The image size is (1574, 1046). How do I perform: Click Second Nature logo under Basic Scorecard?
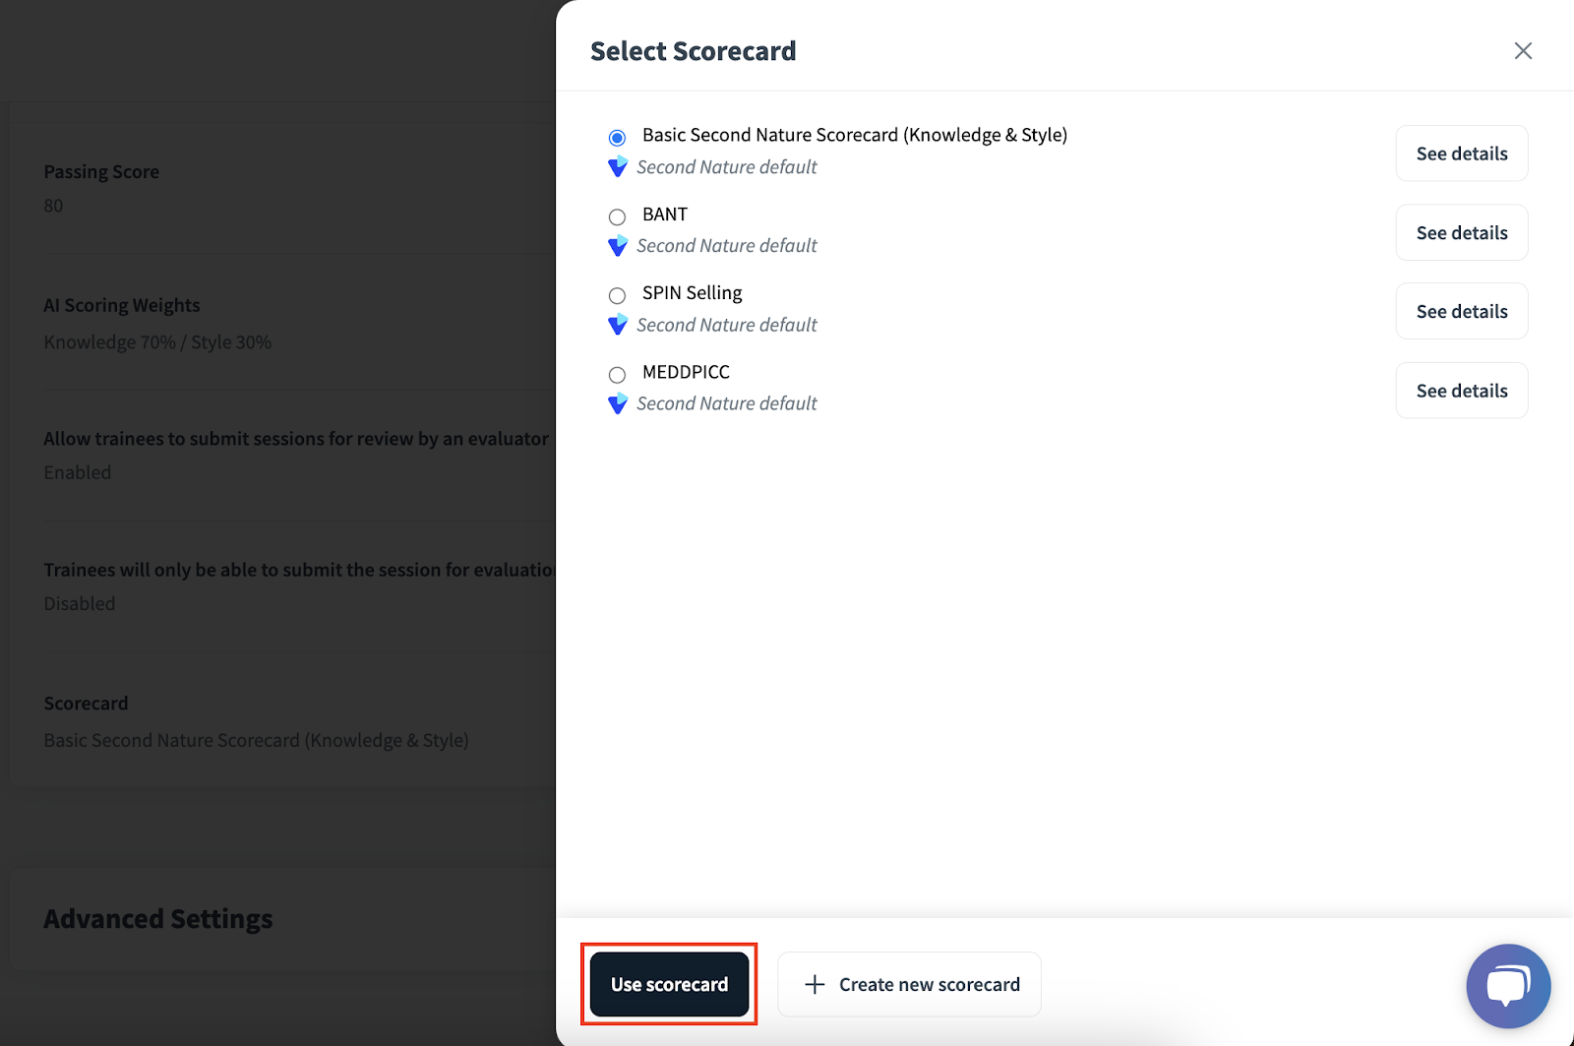click(x=618, y=167)
